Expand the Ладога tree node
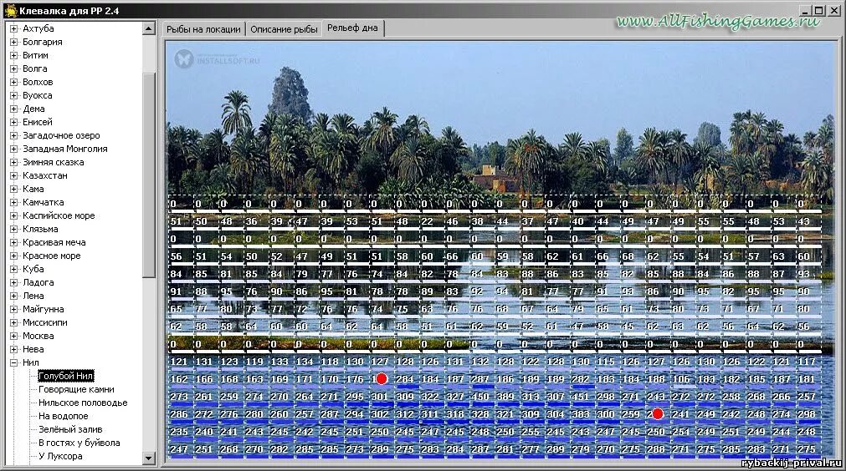The image size is (846, 471). point(13,282)
